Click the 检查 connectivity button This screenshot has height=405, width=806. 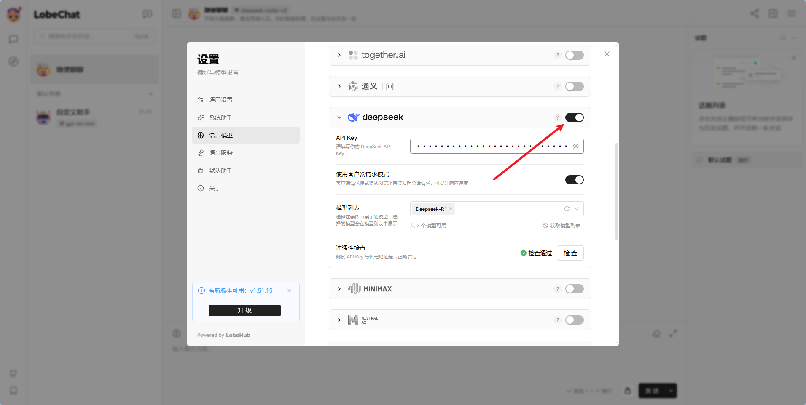570,253
